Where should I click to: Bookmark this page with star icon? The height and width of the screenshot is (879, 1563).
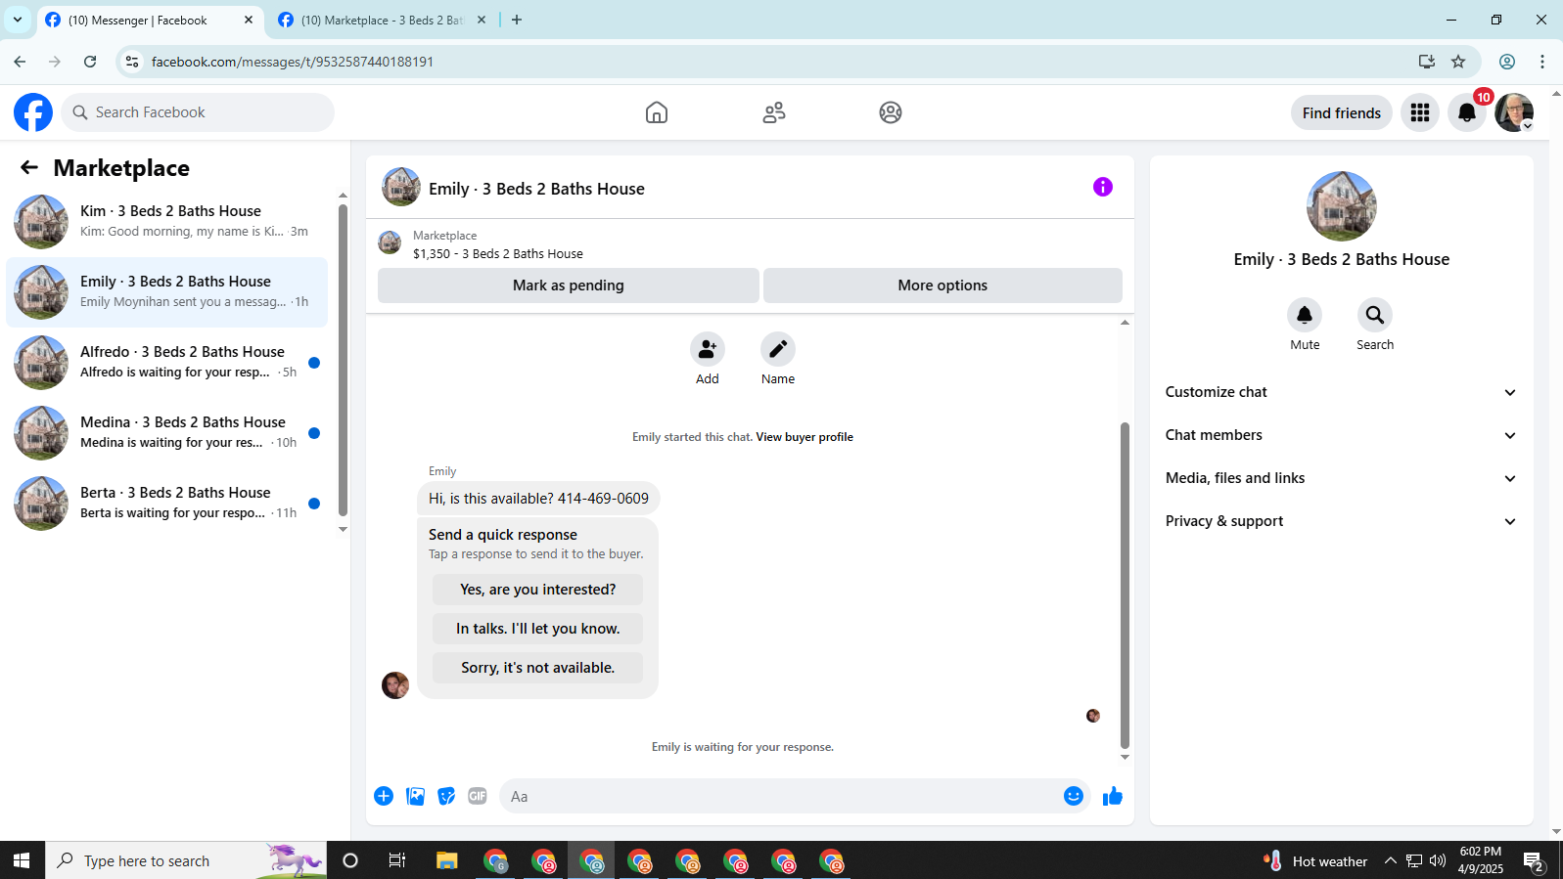1458,62
